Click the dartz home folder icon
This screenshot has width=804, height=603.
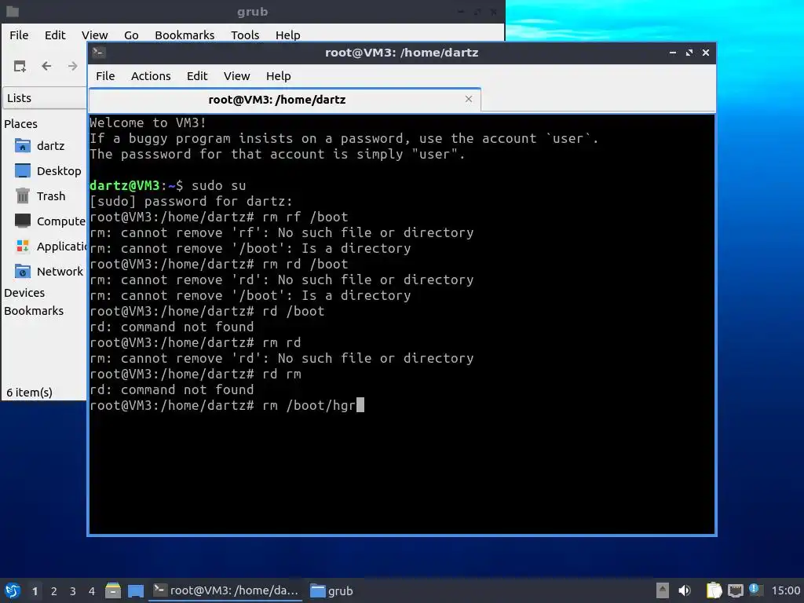tap(23, 146)
